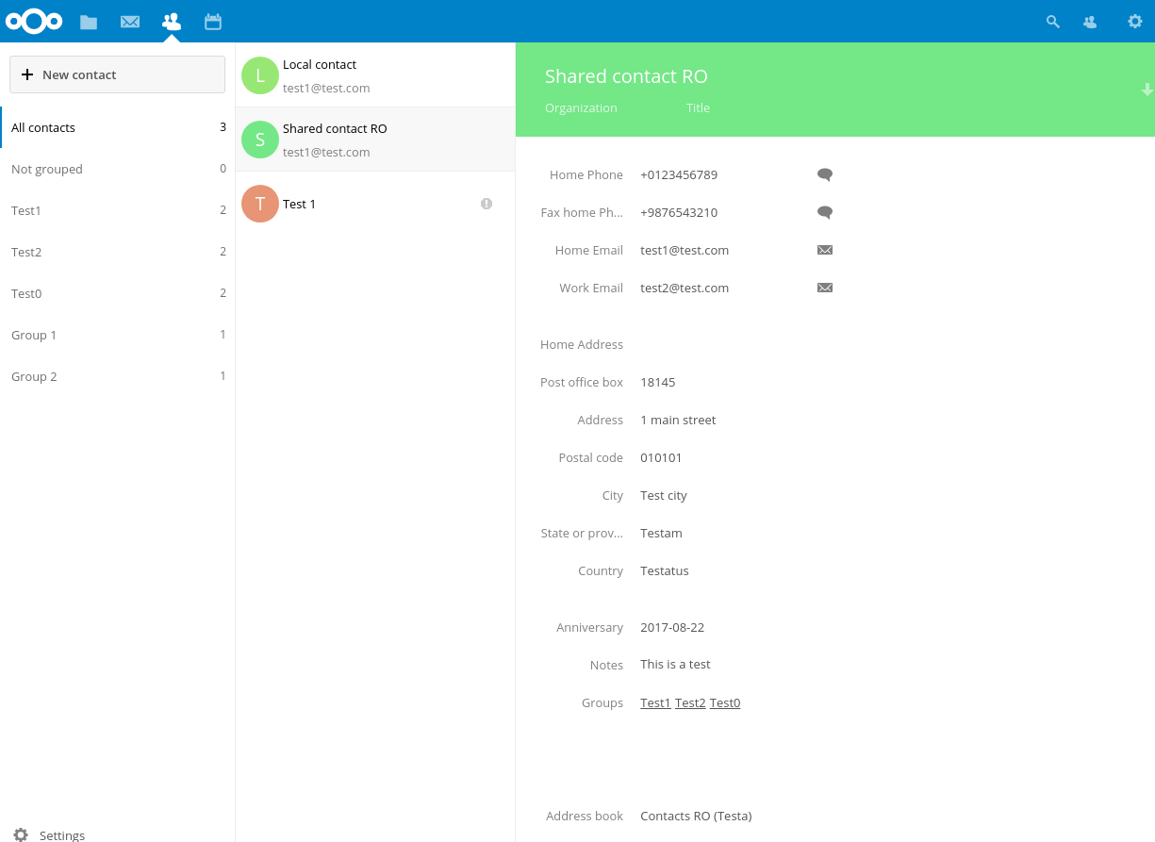
Task: Click the Address book value Contacts RO (Testa)
Action: coord(696,816)
